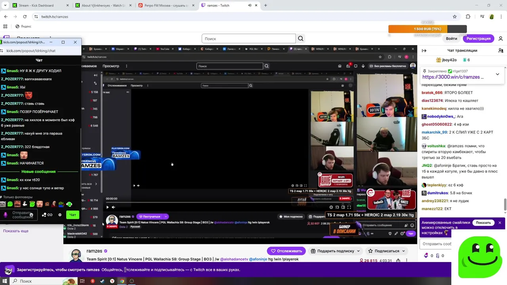Click the 1 500 RUB donation goal bar
The height and width of the screenshot is (285, 507).
coord(427,29)
